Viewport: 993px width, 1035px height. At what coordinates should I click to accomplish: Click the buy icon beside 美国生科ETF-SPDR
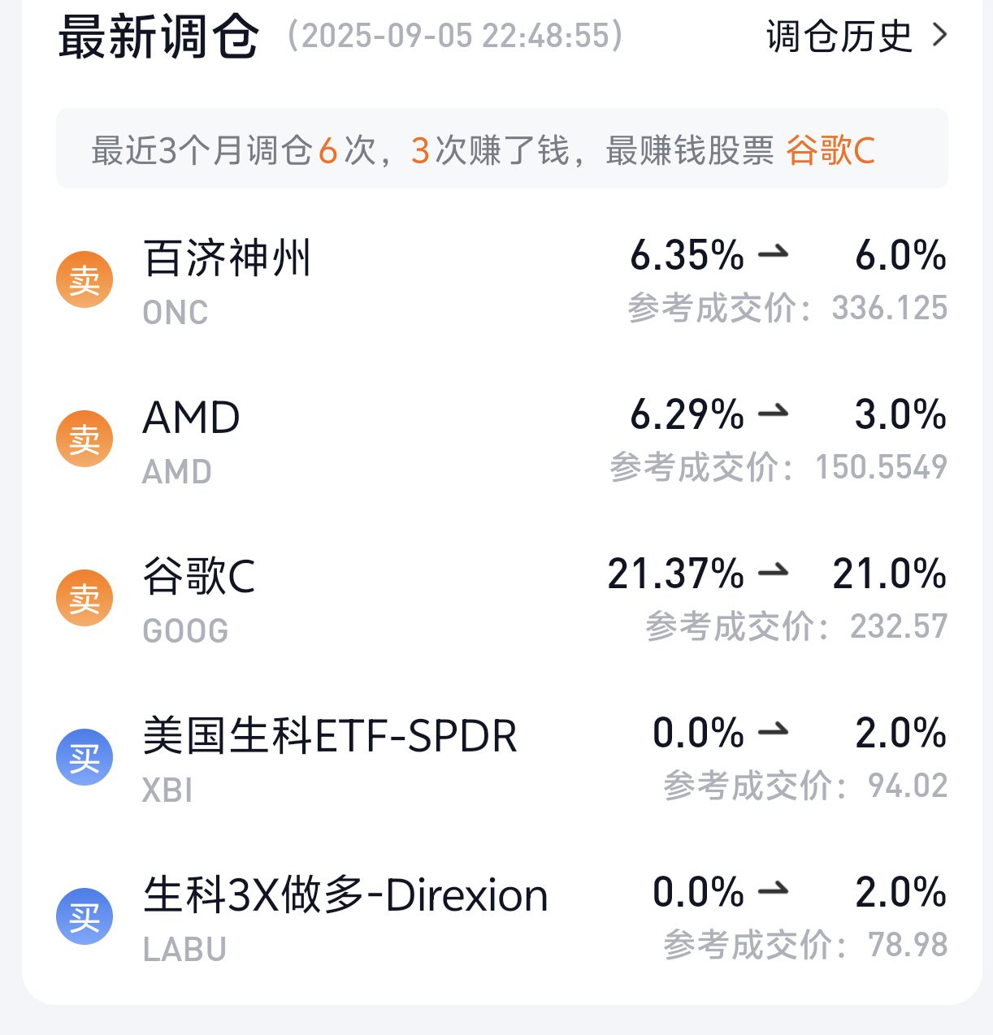click(85, 758)
